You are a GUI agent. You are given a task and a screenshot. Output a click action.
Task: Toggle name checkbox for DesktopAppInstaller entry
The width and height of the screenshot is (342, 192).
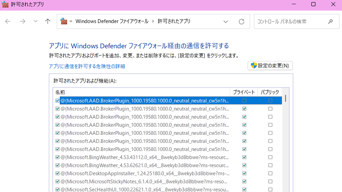pyautogui.click(x=57, y=173)
